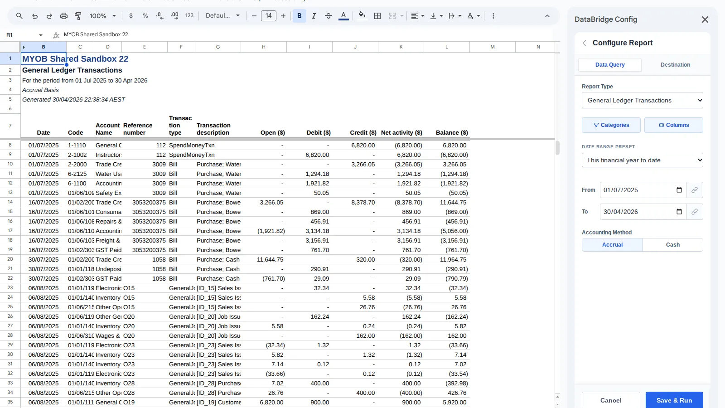Click the link icon beside To date
Viewport: 725px width, 408px height.
click(x=695, y=212)
